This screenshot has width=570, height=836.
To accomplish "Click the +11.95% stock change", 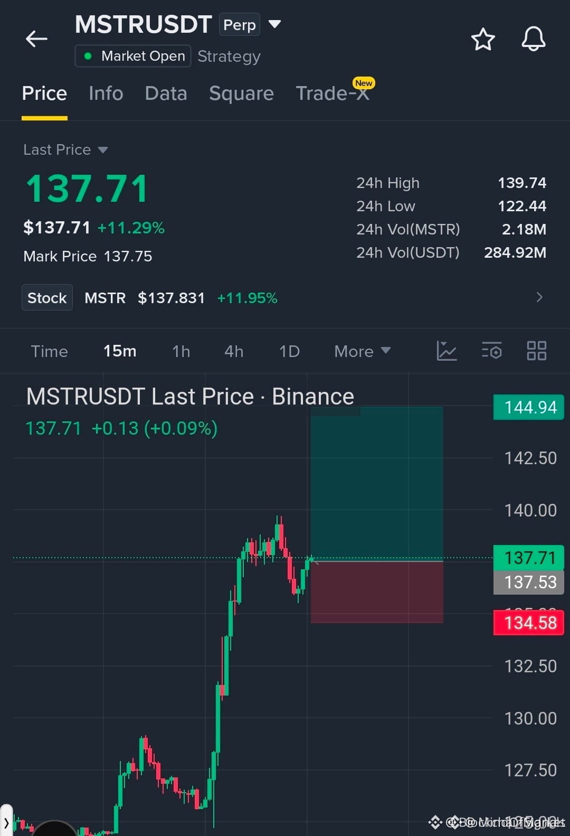I will [247, 298].
